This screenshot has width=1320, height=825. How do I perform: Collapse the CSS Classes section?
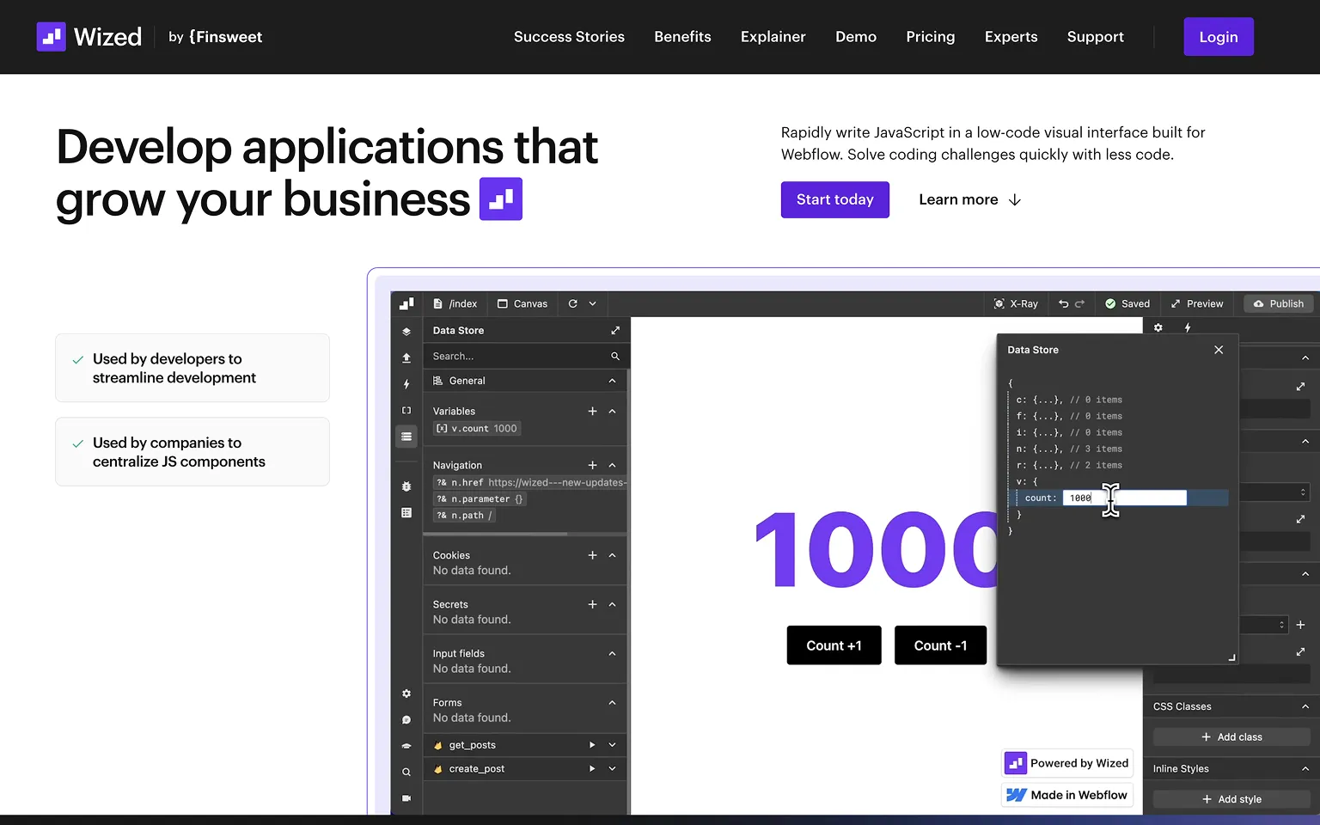1305,706
